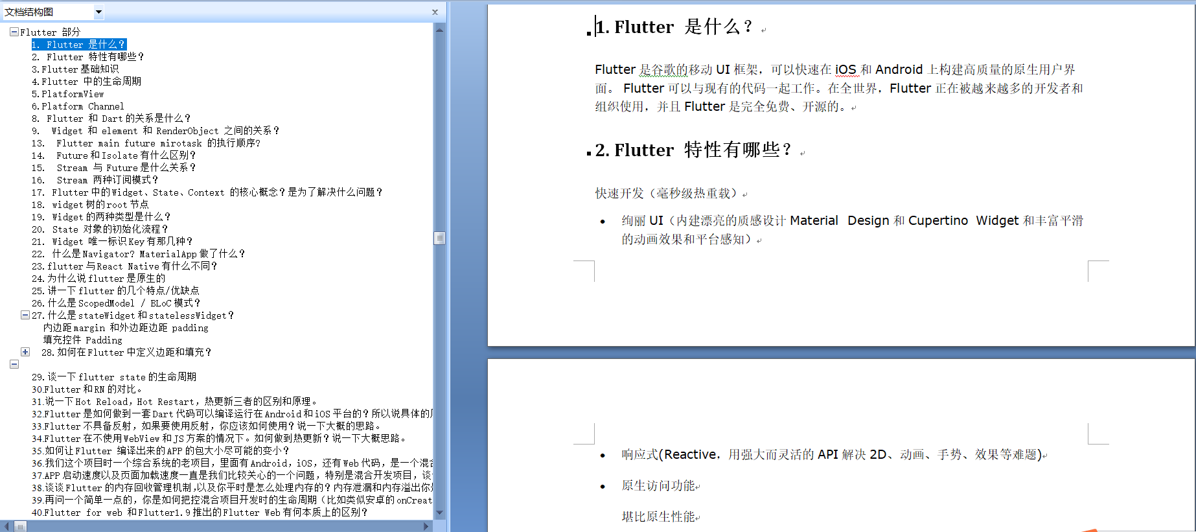Click the bullet text starting '绚丽 UI'
This screenshot has width=1196, height=532.
pos(852,229)
